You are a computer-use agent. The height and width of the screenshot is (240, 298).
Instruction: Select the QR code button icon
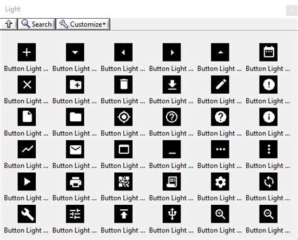(x=123, y=182)
